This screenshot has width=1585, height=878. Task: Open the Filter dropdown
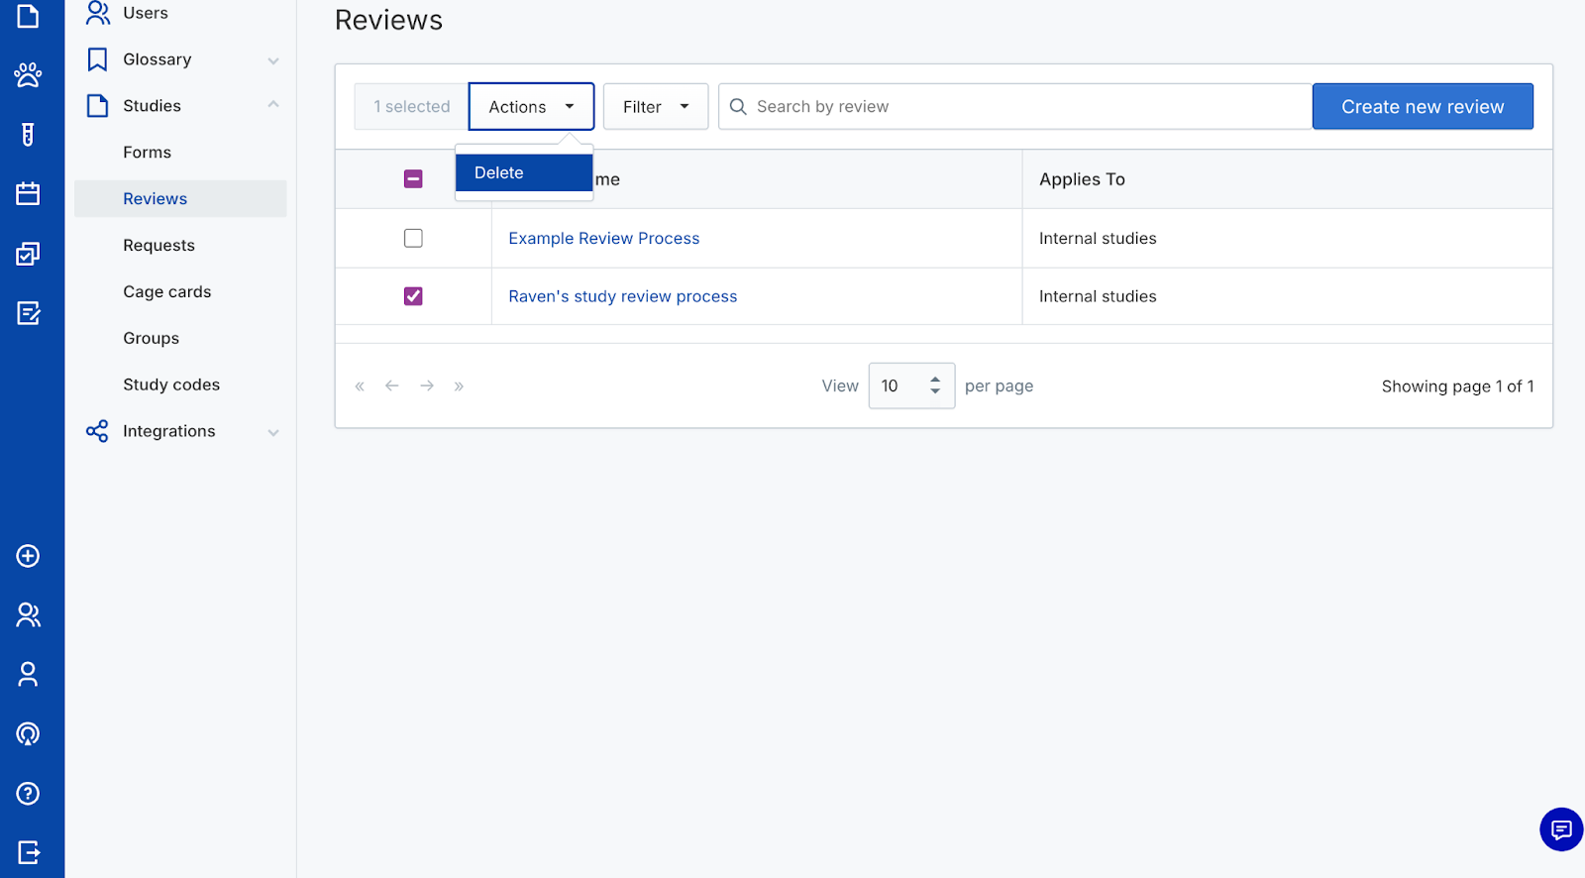tap(655, 107)
